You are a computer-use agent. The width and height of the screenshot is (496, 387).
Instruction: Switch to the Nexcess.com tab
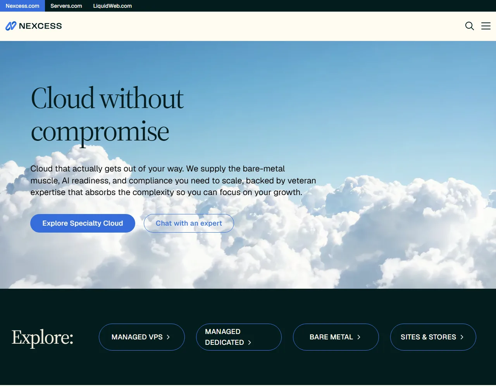(x=22, y=6)
